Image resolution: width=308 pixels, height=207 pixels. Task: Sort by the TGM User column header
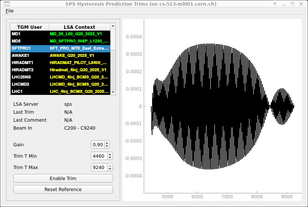(x=30, y=27)
